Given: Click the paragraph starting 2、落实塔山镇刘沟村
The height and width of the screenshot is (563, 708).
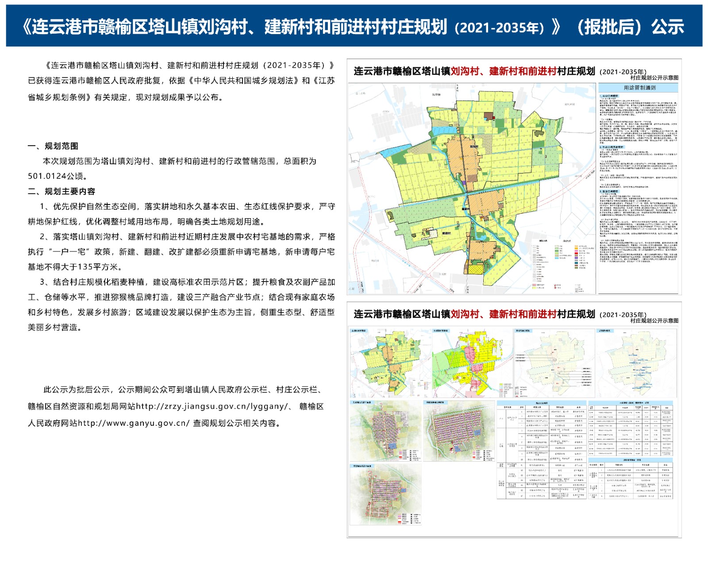Looking at the screenshot, I should coord(181,252).
